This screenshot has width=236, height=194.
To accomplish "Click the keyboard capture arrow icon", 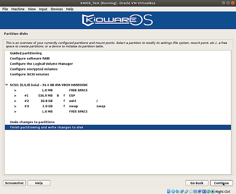I will (213, 192).
